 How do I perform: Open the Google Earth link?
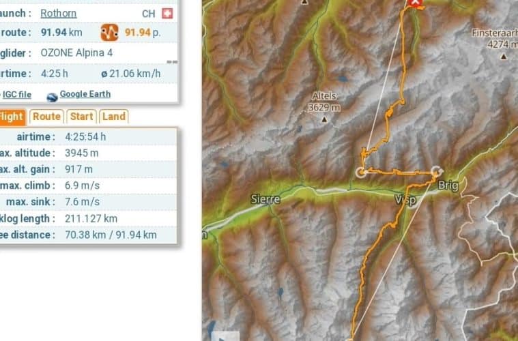pyautogui.click(x=85, y=94)
